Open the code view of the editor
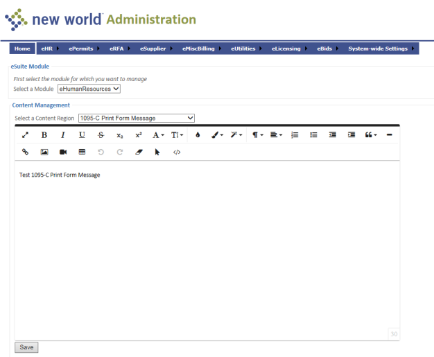 point(177,152)
